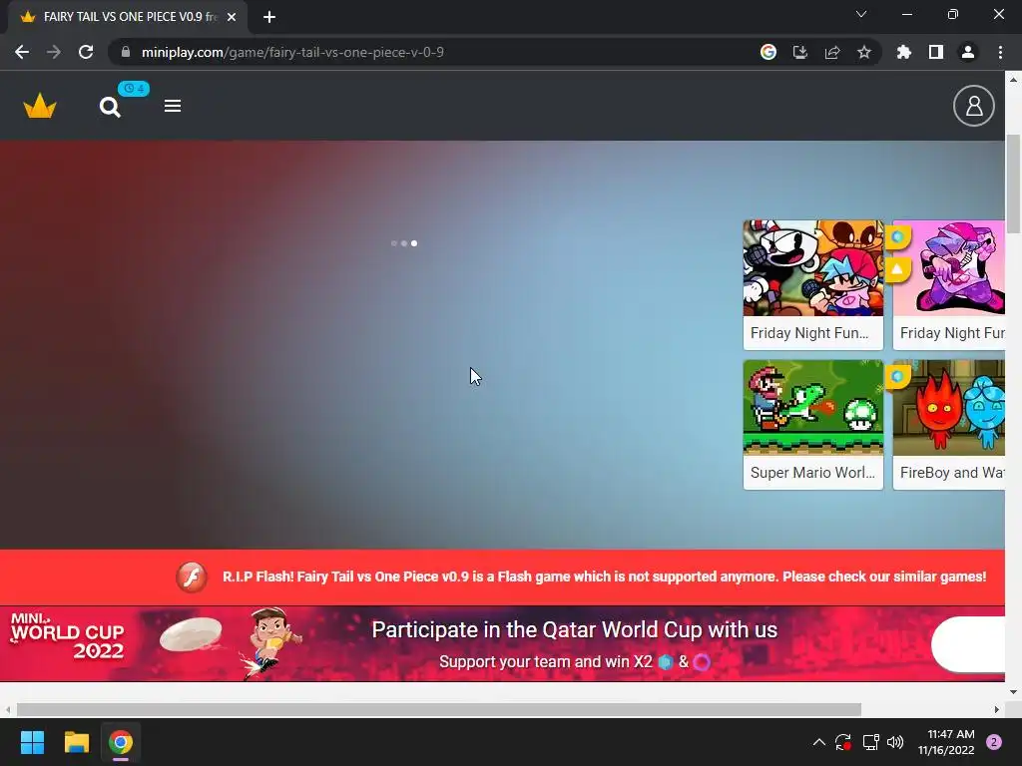Share this page icon
The width and height of the screenshot is (1022, 766).
point(832,52)
